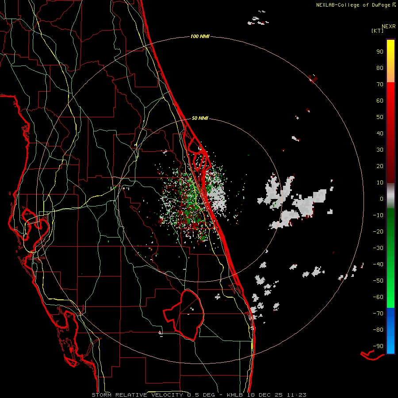
Task: Select the 30 value on the velocity scale
Action: click(x=380, y=150)
